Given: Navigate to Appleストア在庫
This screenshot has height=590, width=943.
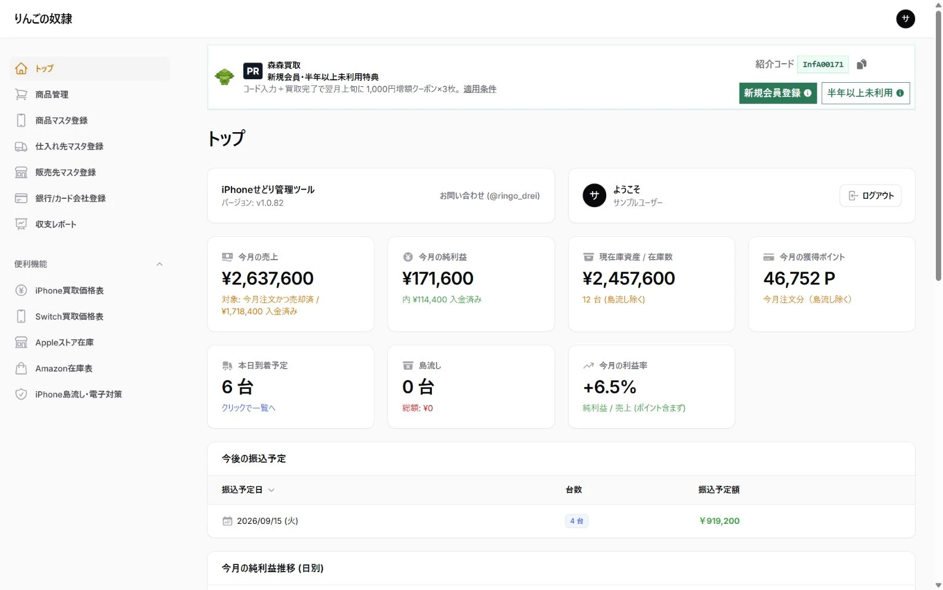Looking at the screenshot, I should pos(90,342).
